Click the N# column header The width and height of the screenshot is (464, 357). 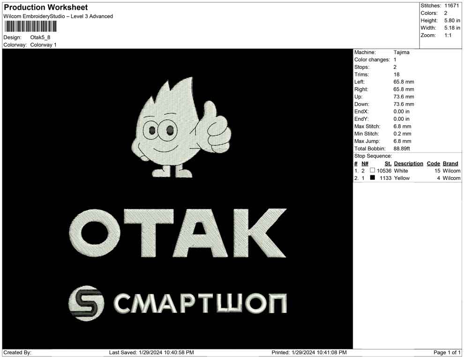click(365, 164)
